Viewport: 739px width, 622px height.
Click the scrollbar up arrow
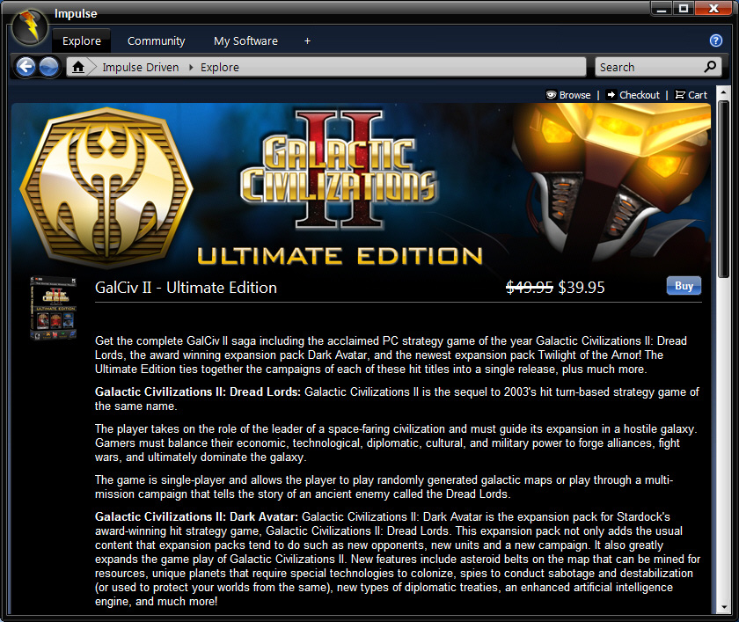tap(723, 93)
